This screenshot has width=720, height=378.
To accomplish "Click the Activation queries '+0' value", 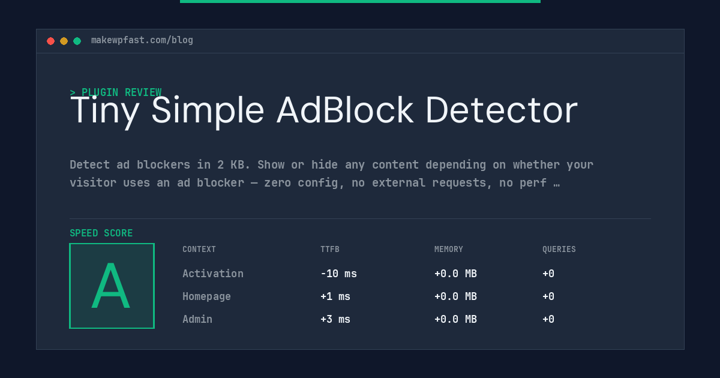I will [x=548, y=274].
